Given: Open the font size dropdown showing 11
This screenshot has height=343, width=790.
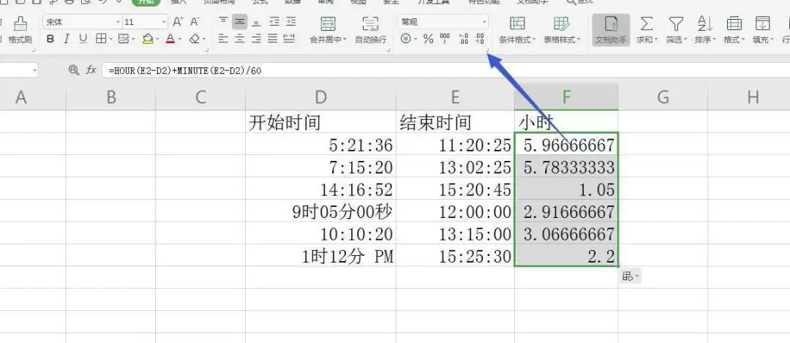Looking at the screenshot, I should tap(165, 22).
